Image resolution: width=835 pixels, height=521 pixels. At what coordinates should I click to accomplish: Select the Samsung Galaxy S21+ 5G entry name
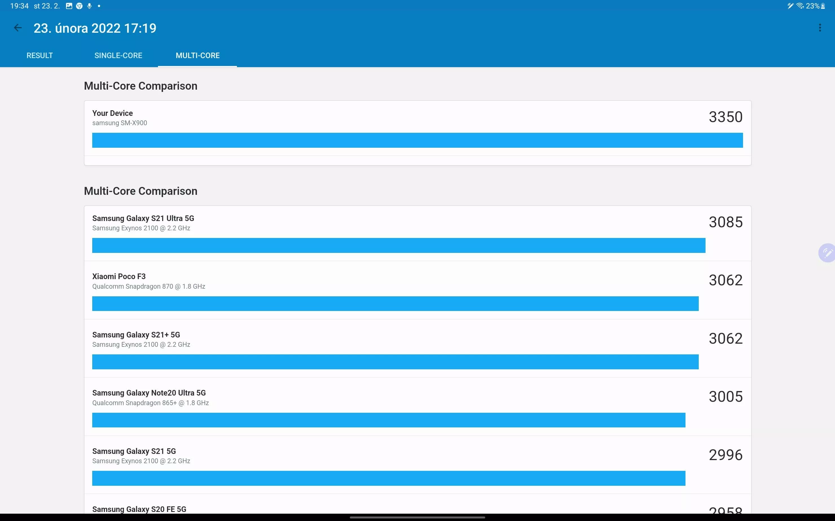pos(136,335)
